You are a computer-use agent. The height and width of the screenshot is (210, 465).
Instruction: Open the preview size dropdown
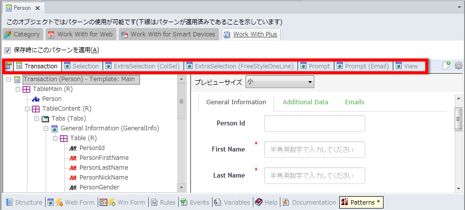point(279,82)
